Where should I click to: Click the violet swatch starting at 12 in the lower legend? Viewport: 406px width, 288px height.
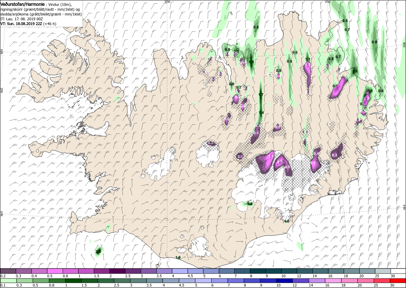[x=300, y=281]
